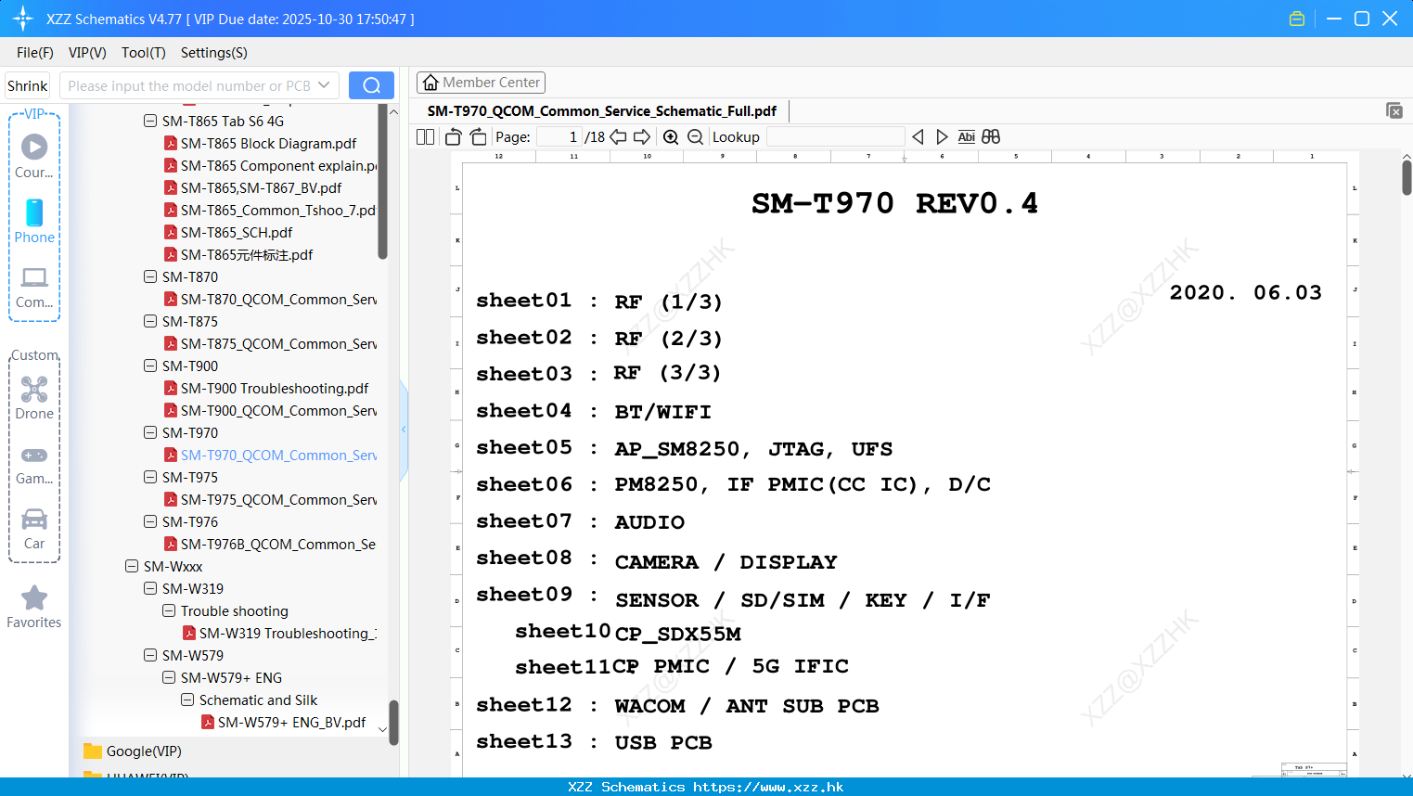Image resolution: width=1413 pixels, height=796 pixels.
Task: Open the VIP(V) menu
Action: pos(87,53)
